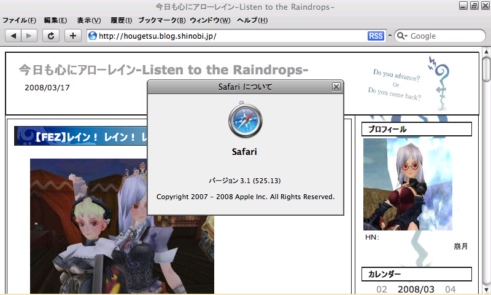
Task: Close the Safari について dialog
Action: tap(336, 87)
